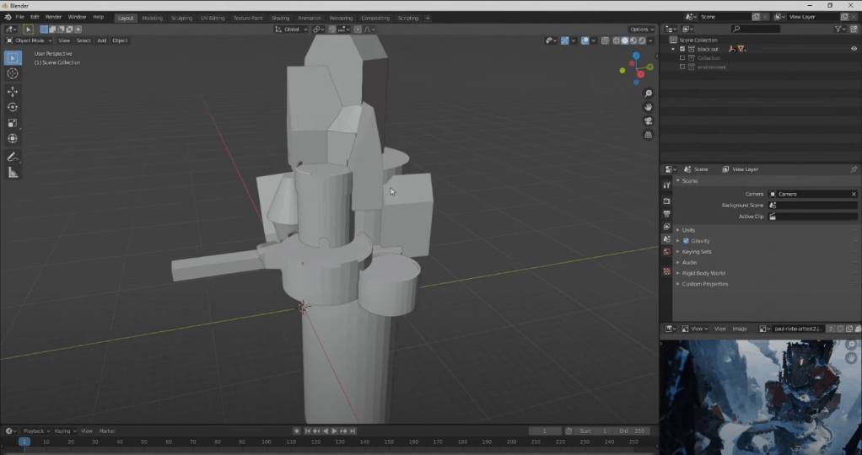Viewport: 862px width, 455px height.
Task: Open the Render menu
Action: tap(53, 17)
